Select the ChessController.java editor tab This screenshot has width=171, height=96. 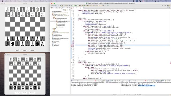click(77, 8)
